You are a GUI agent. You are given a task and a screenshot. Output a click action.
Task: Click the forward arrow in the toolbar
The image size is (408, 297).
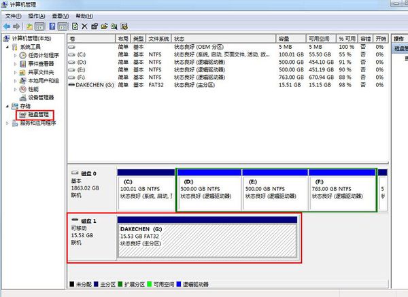tap(17, 27)
